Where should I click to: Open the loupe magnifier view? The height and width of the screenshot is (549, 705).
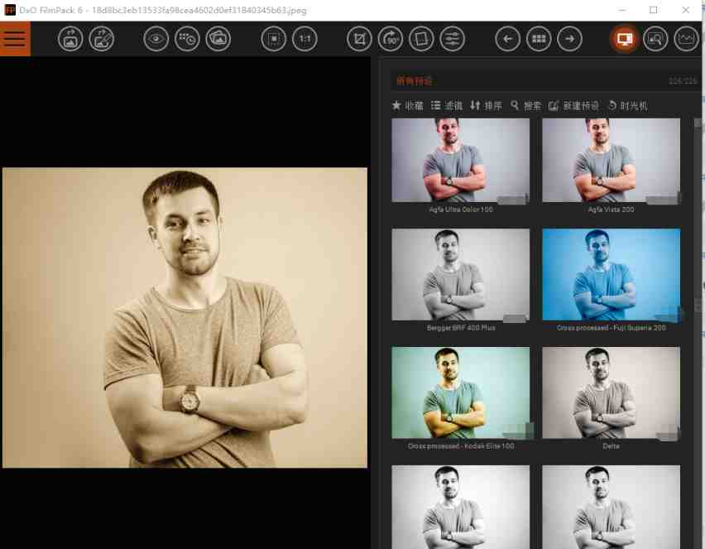(655, 38)
